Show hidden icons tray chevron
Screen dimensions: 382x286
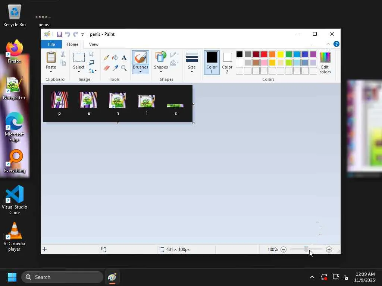312,277
